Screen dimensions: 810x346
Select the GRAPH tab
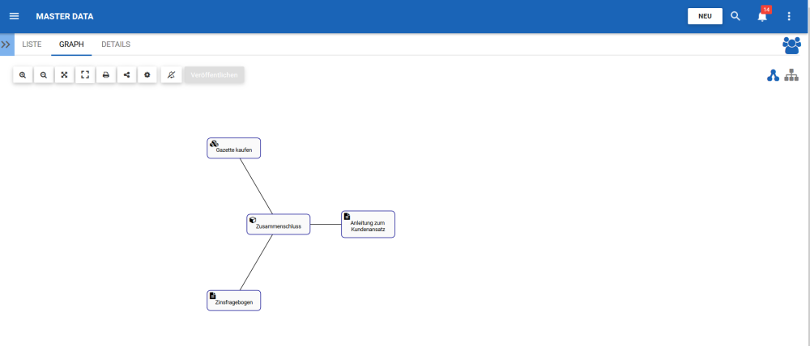coord(71,44)
